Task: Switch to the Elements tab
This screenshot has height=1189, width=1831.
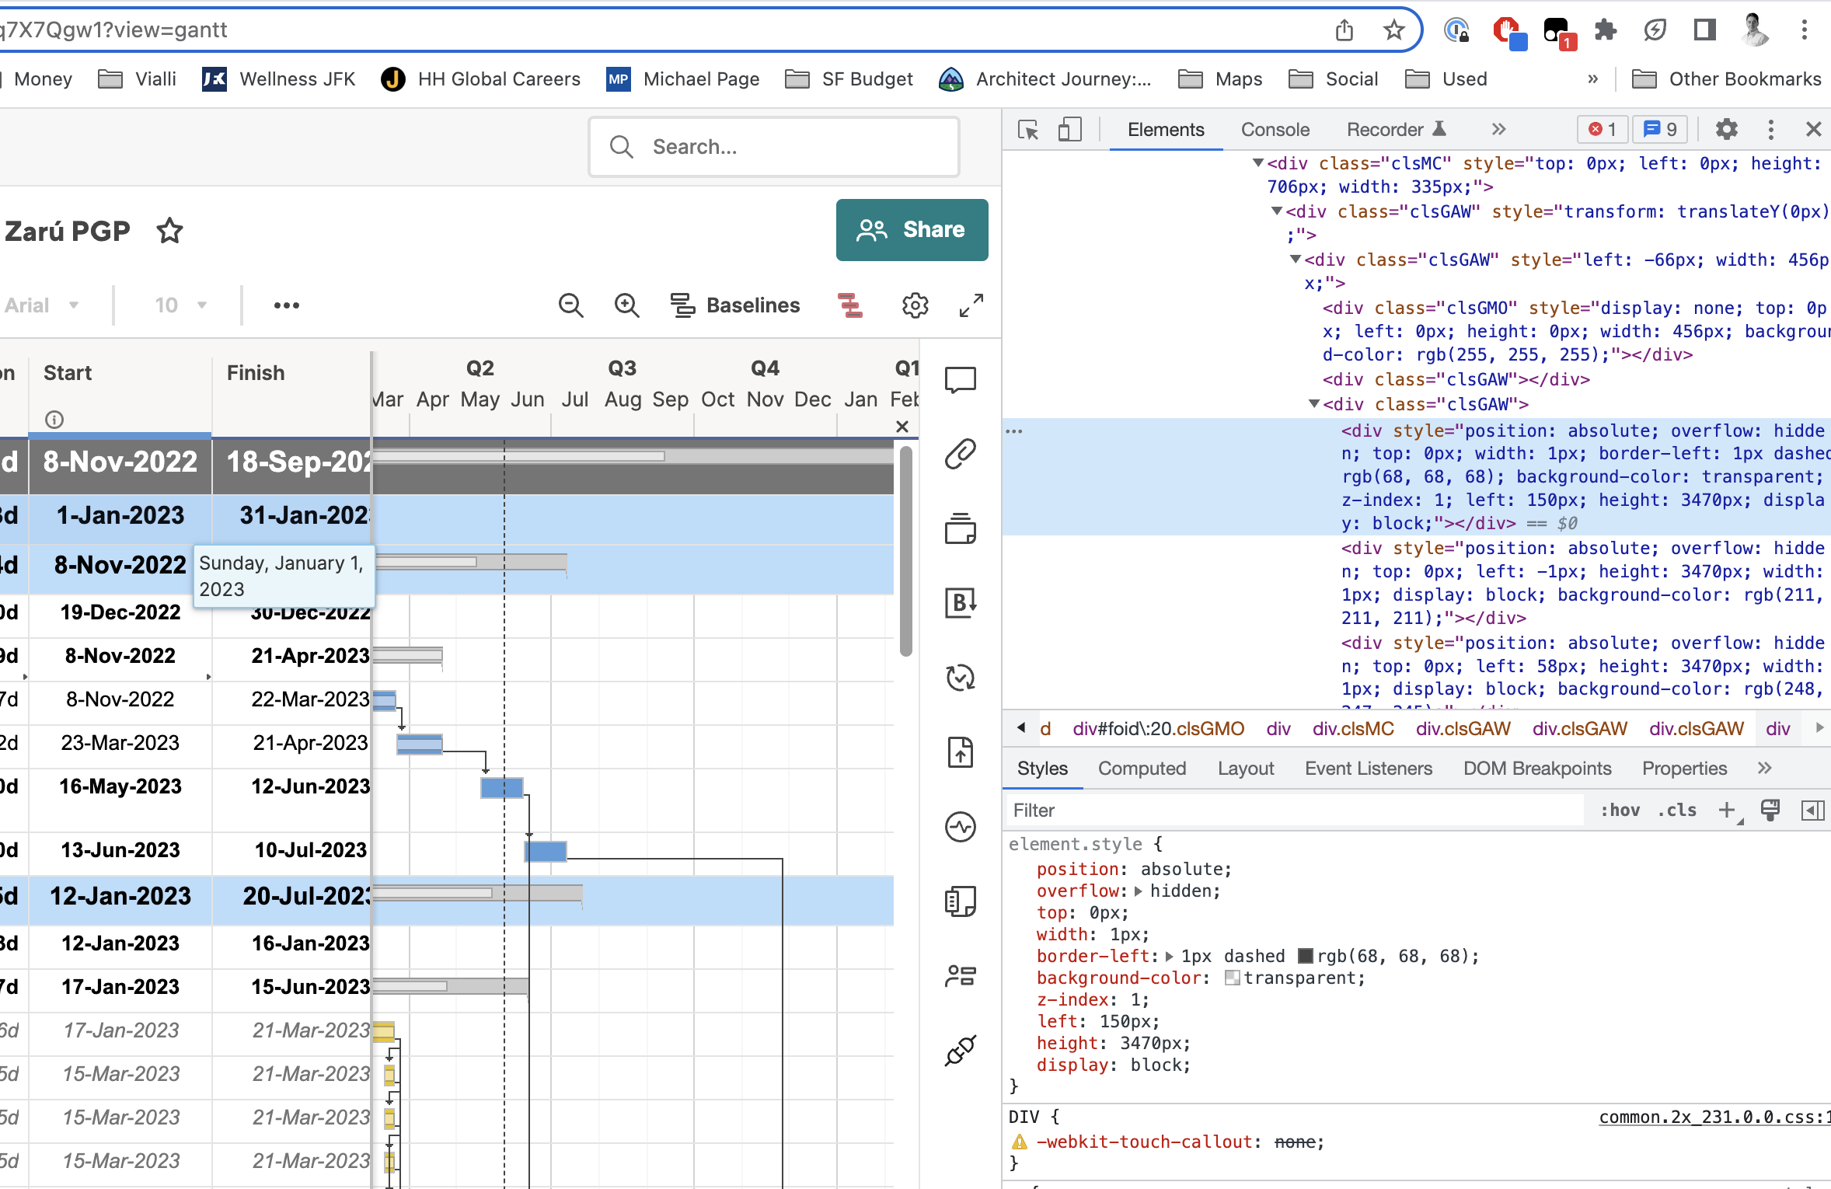Action: [x=1166, y=130]
